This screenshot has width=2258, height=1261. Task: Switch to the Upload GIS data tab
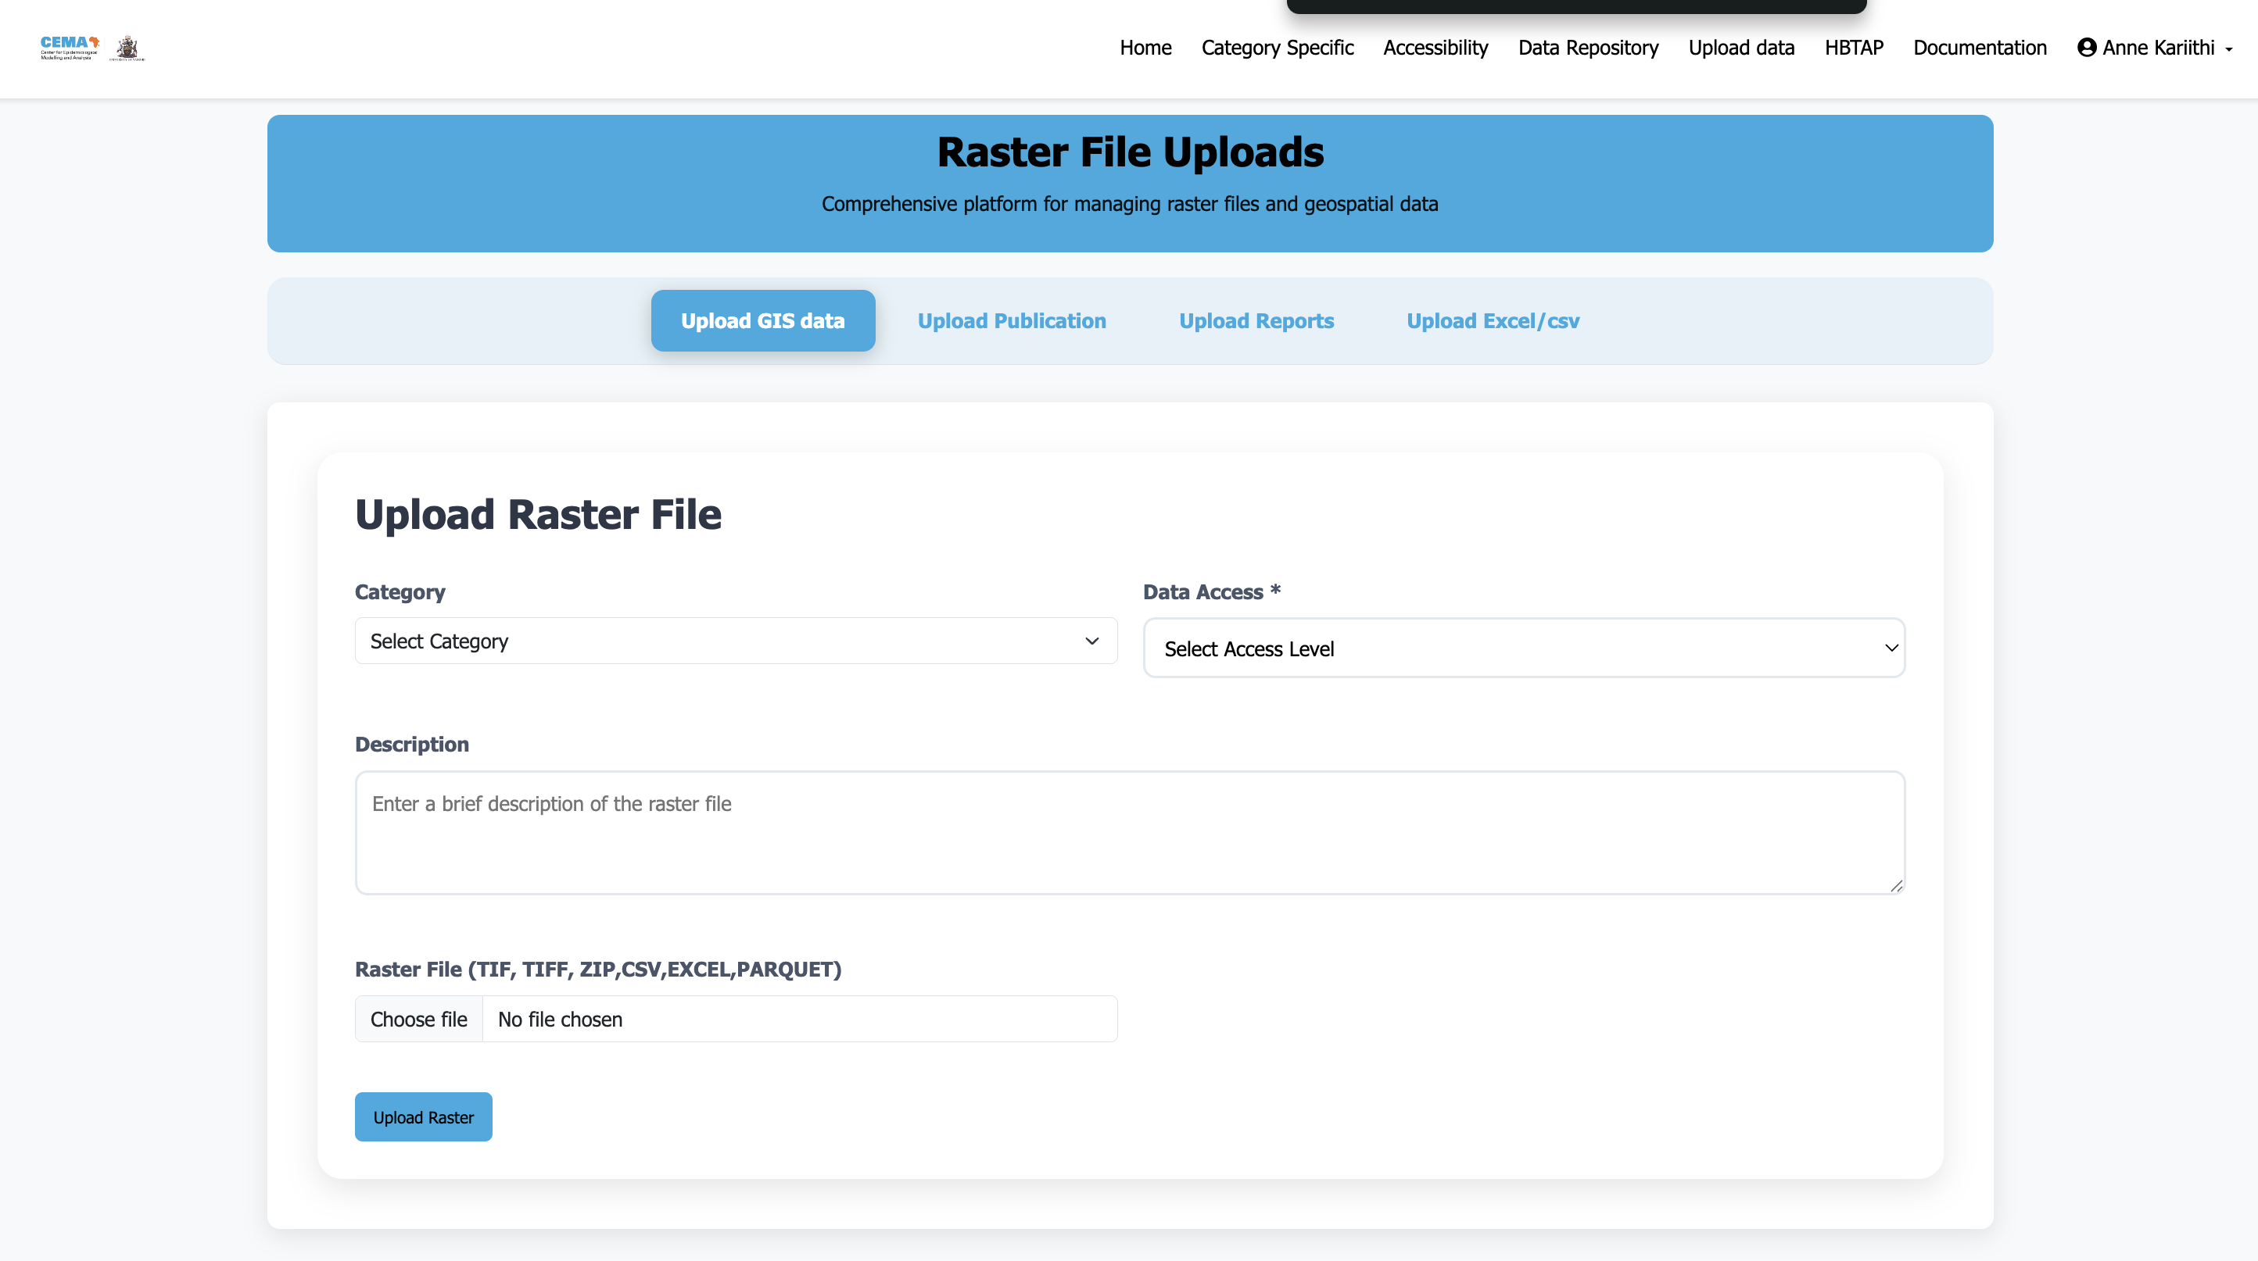tap(762, 320)
